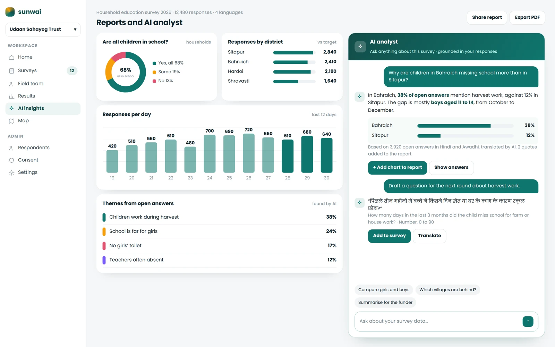Click the Show answers button
The image size is (555, 347).
click(451, 168)
